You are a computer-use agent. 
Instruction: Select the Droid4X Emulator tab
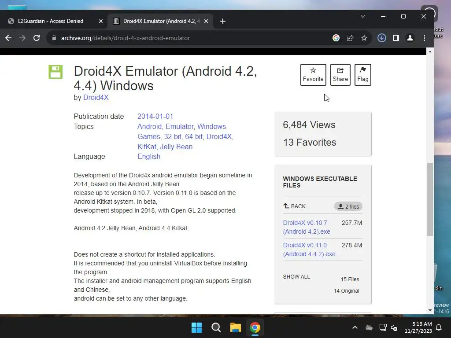coord(160,21)
